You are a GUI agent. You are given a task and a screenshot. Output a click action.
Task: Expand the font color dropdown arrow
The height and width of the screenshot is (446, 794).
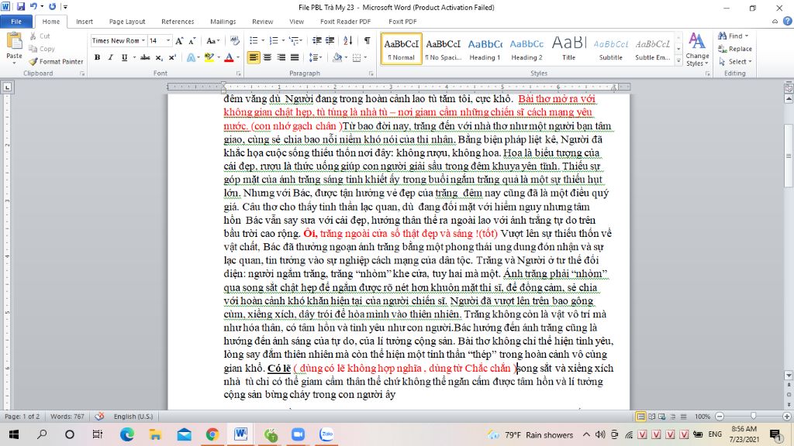pyautogui.click(x=238, y=57)
